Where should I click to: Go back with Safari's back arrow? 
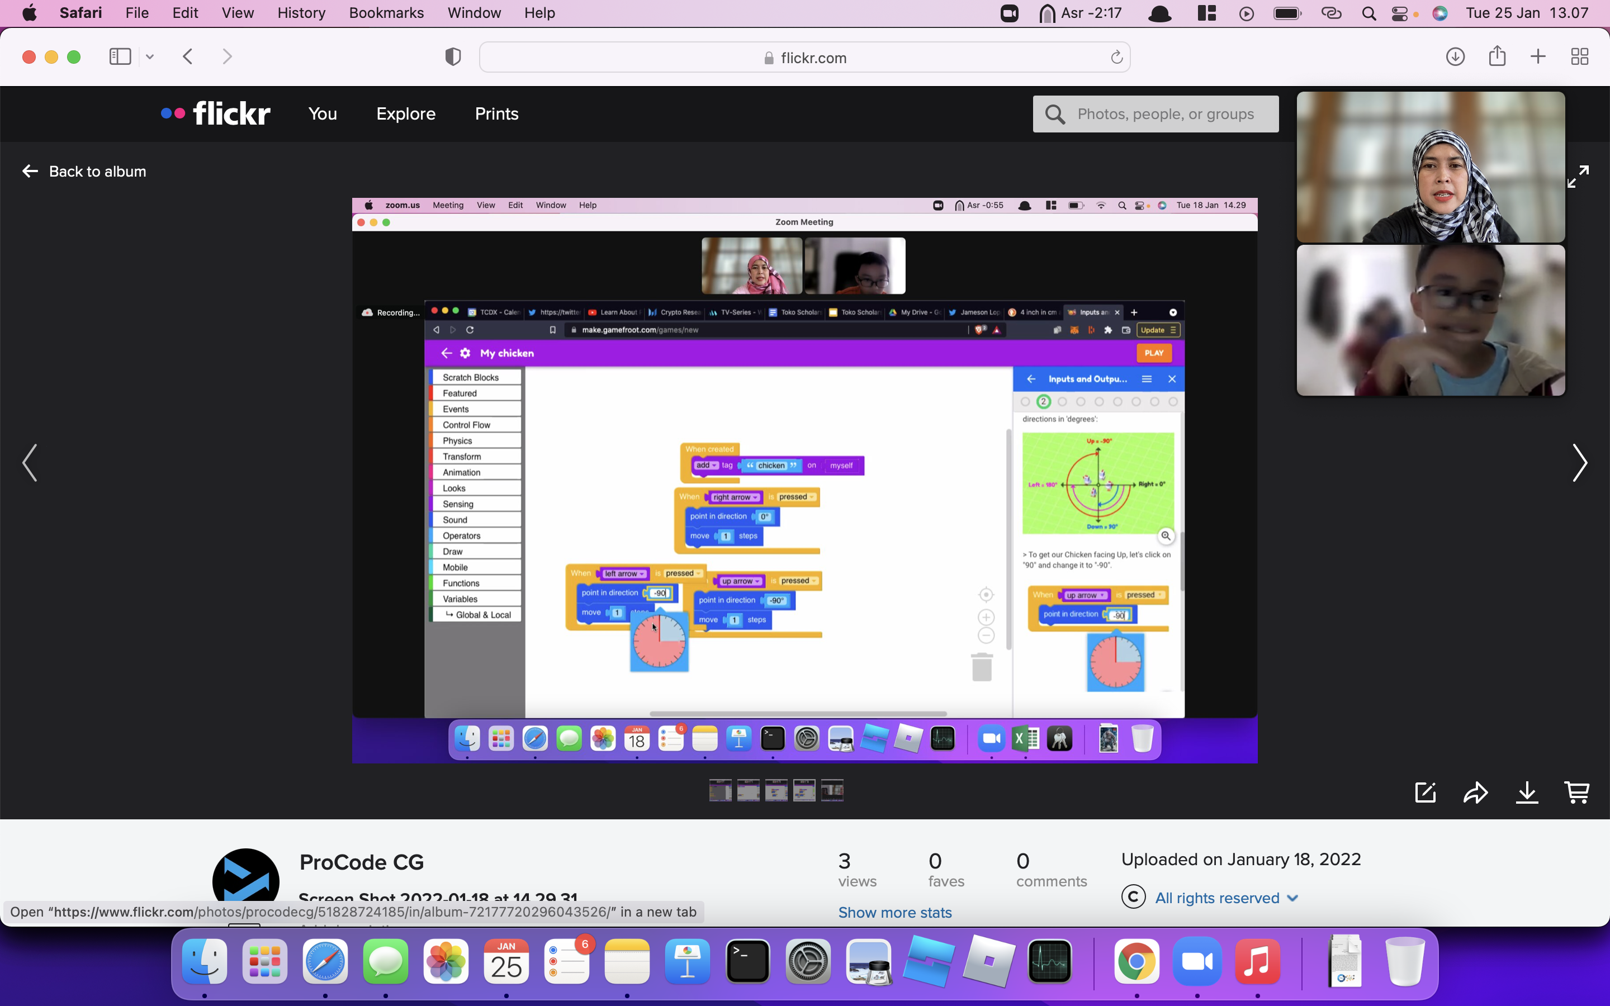188,56
